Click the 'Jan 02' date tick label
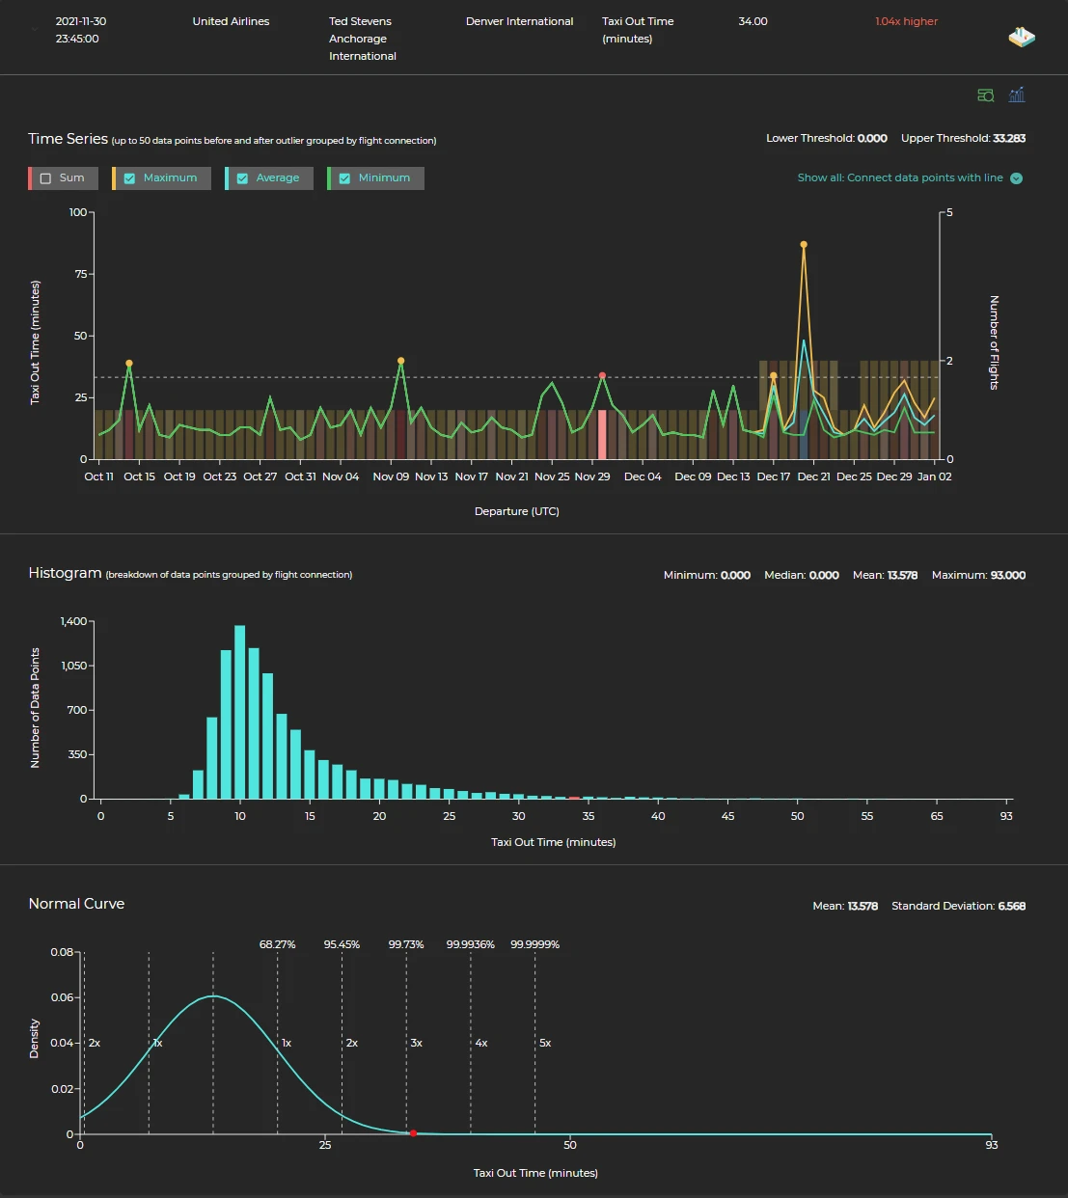 934,476
